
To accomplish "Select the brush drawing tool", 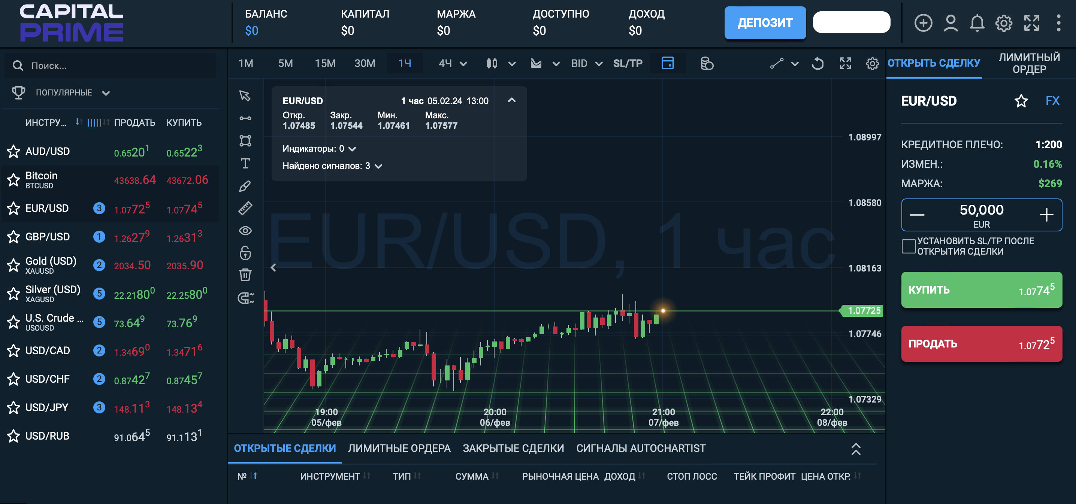I will (245, 186).
